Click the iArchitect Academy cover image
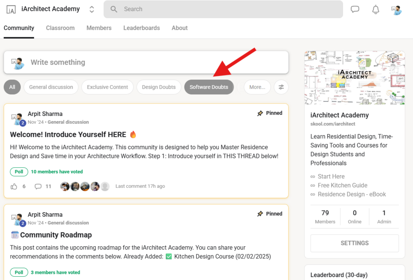413x280 pixels. (x=355, y=78)
